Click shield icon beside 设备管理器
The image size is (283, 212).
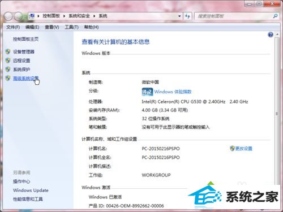tap(8, 51)
